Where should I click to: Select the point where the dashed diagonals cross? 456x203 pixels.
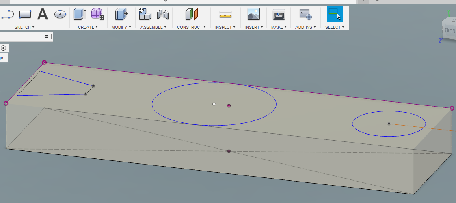pyautogui.click(x=229, y=151)
